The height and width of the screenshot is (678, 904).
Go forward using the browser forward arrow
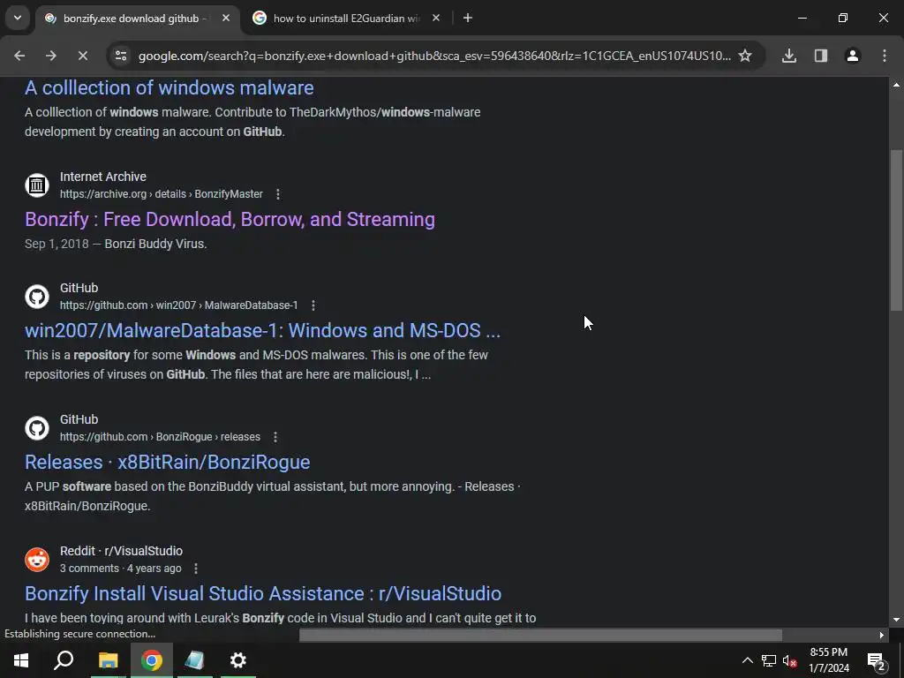pyautogui.click(x=51, y=56)
